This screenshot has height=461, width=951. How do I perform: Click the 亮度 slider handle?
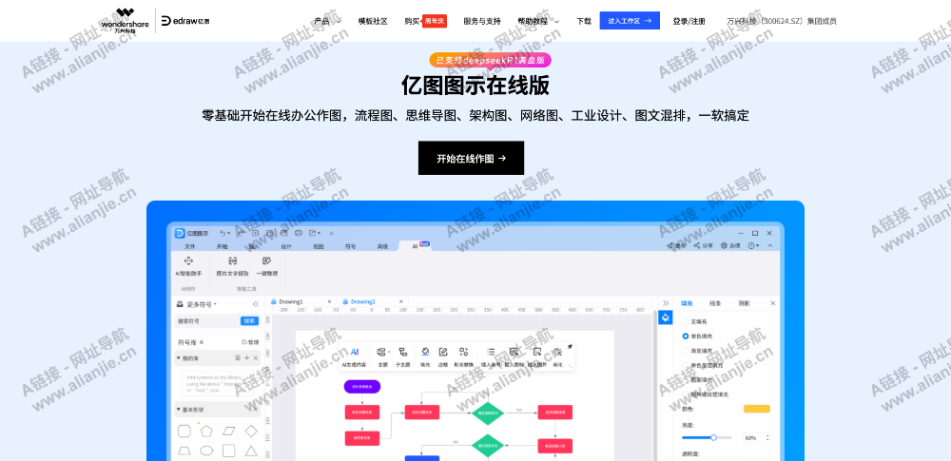[713, 437]
